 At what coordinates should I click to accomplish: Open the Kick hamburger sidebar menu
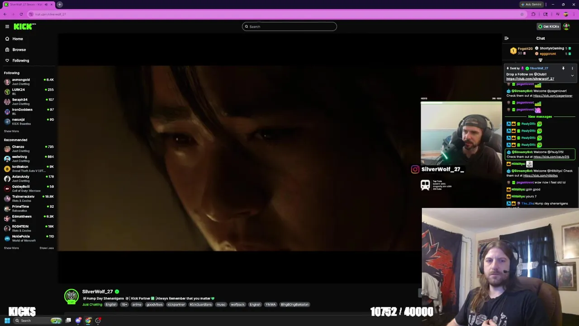tap(7, 27)
